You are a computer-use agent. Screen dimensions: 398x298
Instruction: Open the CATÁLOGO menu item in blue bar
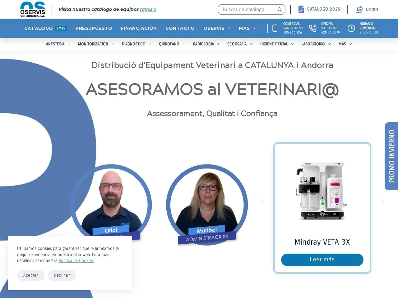tap(39, 28)
